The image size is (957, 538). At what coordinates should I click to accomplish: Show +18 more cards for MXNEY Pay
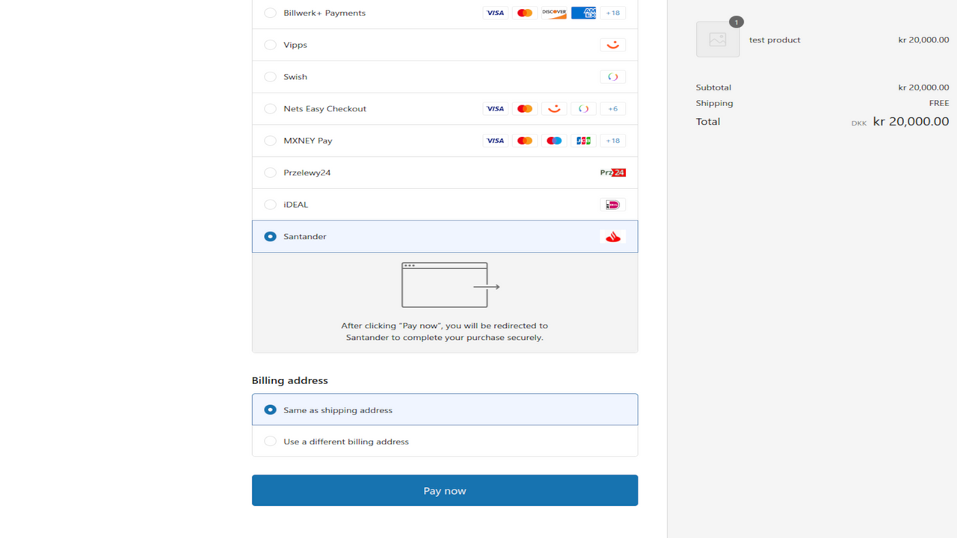pos(613,140)
